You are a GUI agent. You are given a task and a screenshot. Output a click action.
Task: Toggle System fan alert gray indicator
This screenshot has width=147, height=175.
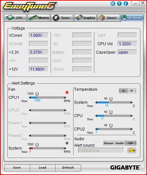click(x=67, y=143)
